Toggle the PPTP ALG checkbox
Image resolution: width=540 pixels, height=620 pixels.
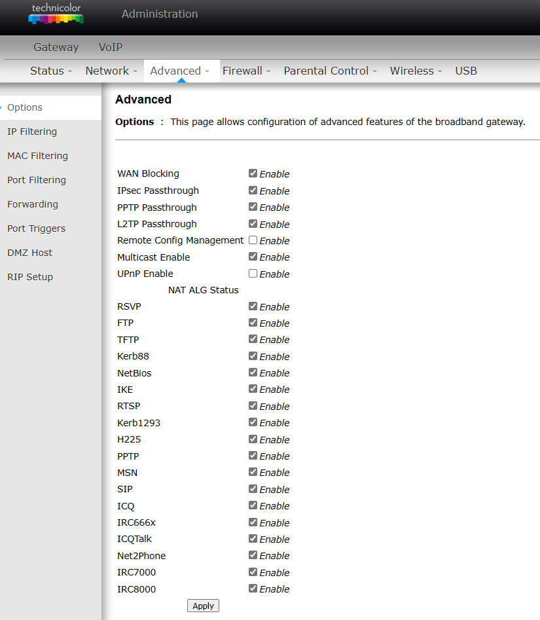click(x=253, y=456)
